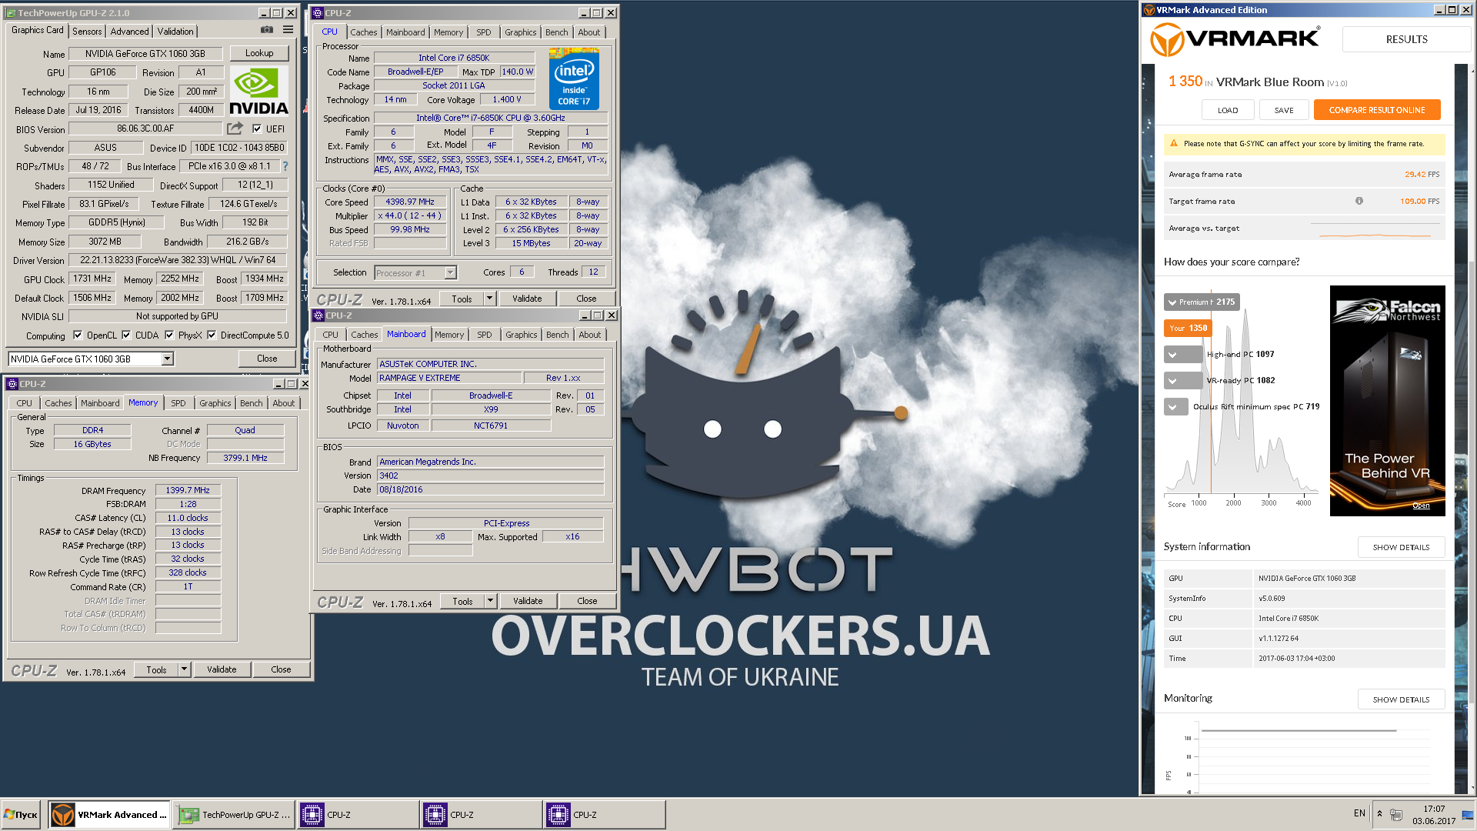Screen dimensions: 1477x831
Task: Show details for Monitoring
Action: [x=1401, y=699]
